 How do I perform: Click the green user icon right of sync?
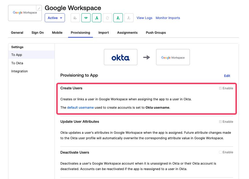point(118,18)
